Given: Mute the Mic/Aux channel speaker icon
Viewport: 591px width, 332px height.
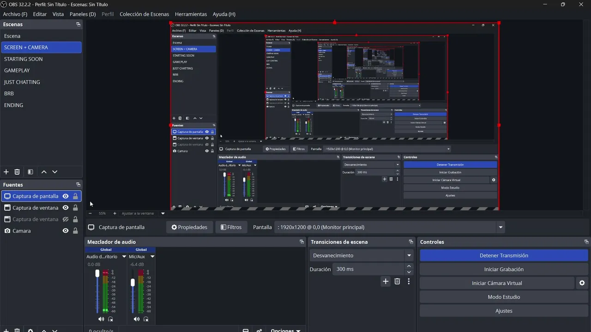Looking at the screenshot, I should tap(137, 319).
